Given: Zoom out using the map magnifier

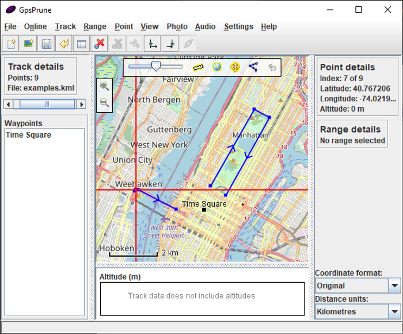Looking at the screenshot, I should [x=105, y=103].
